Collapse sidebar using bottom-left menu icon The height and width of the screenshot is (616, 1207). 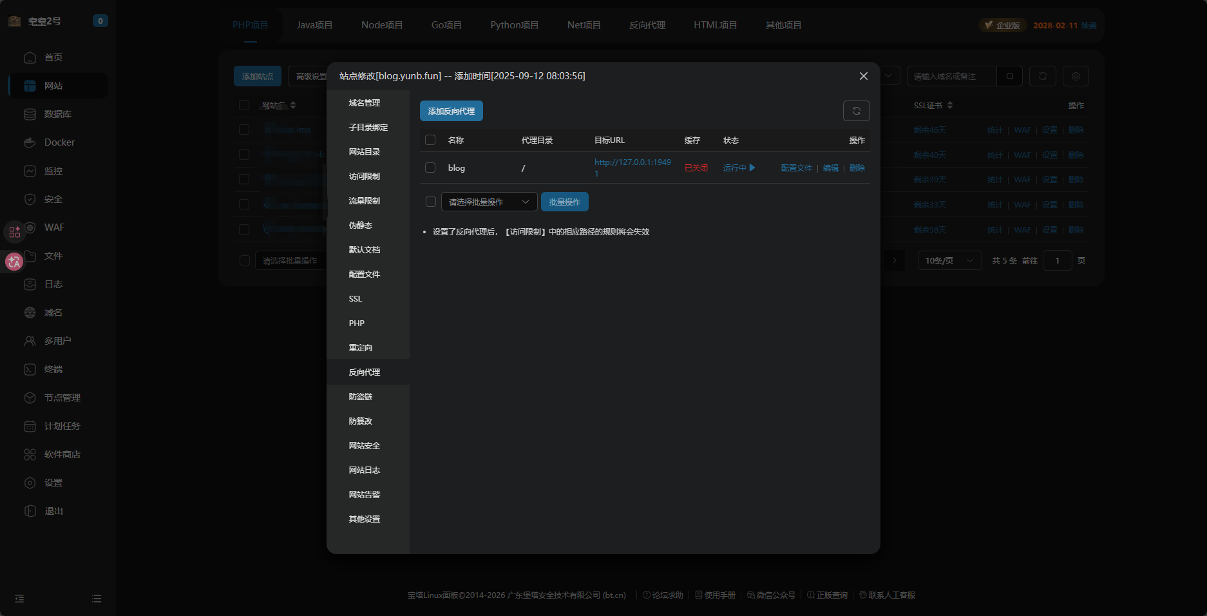(x=19, y=599)
